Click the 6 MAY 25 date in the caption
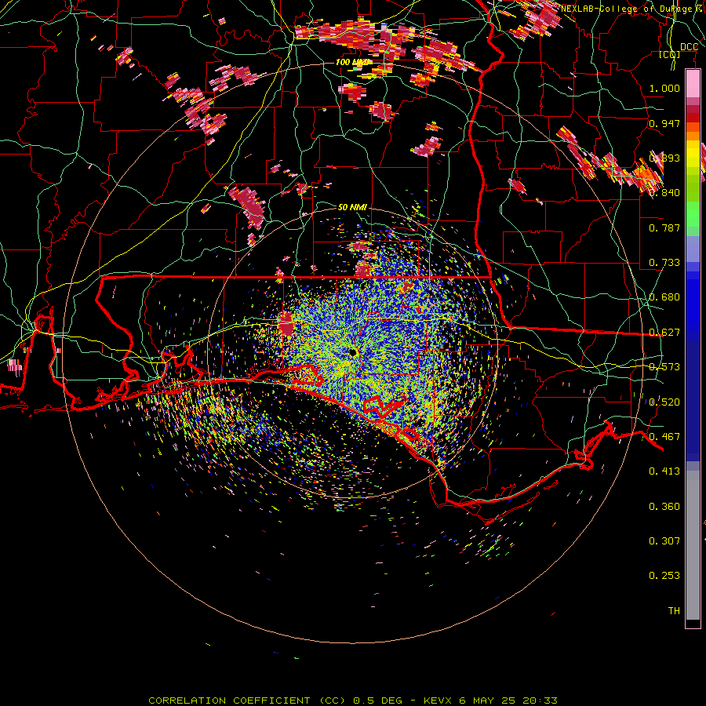 click(x=488, y=701)
